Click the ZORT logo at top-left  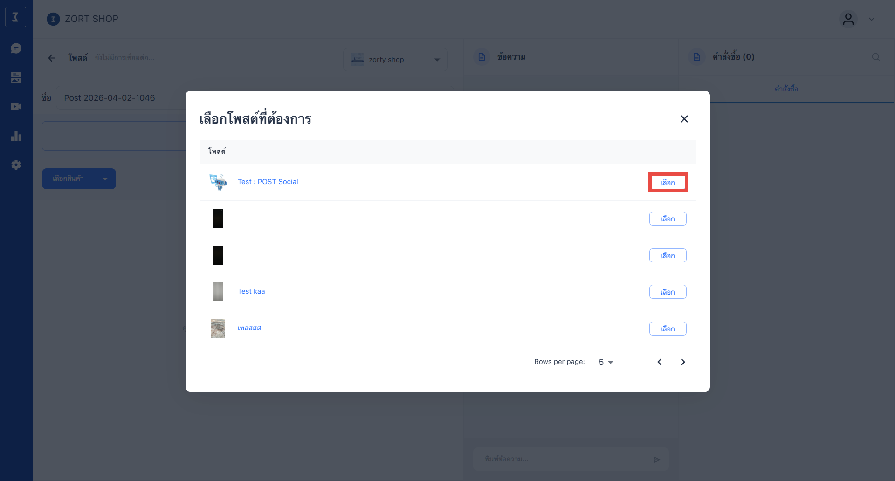(15, 17)
